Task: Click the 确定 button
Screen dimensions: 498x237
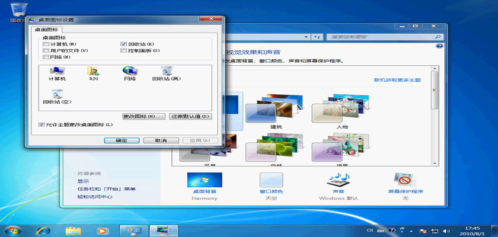Action: point(121,140)
